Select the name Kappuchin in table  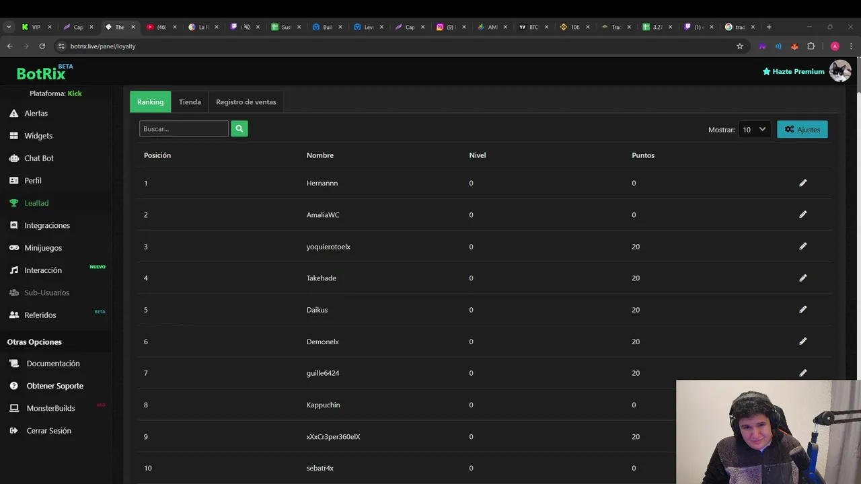pyautogui.click(x=324, y=405)
